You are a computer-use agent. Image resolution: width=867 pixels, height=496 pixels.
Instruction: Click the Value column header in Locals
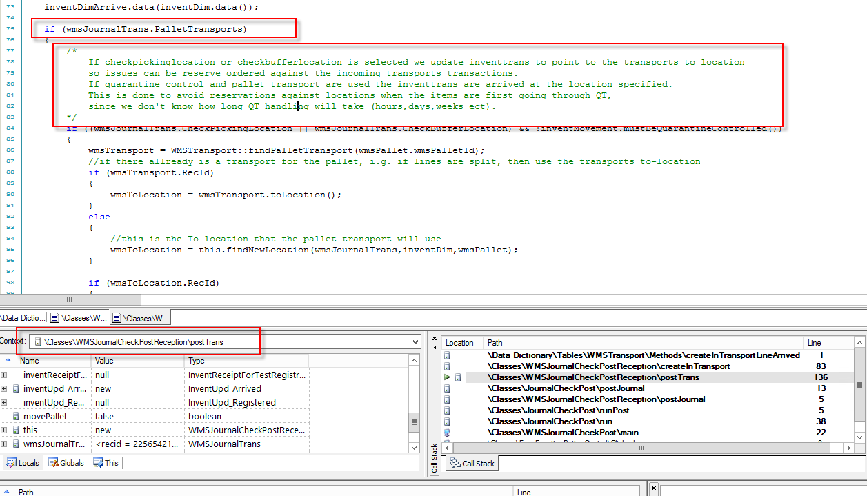coord(138,361)
